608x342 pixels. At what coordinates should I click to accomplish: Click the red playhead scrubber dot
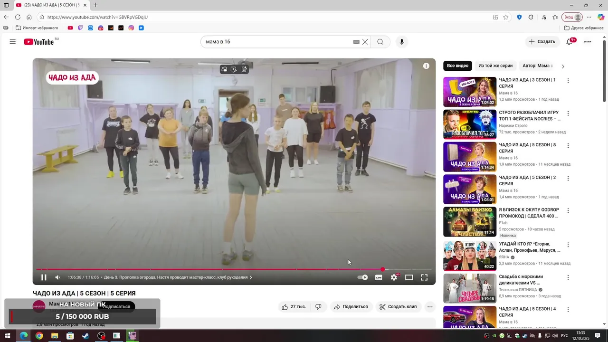[382, 269]
